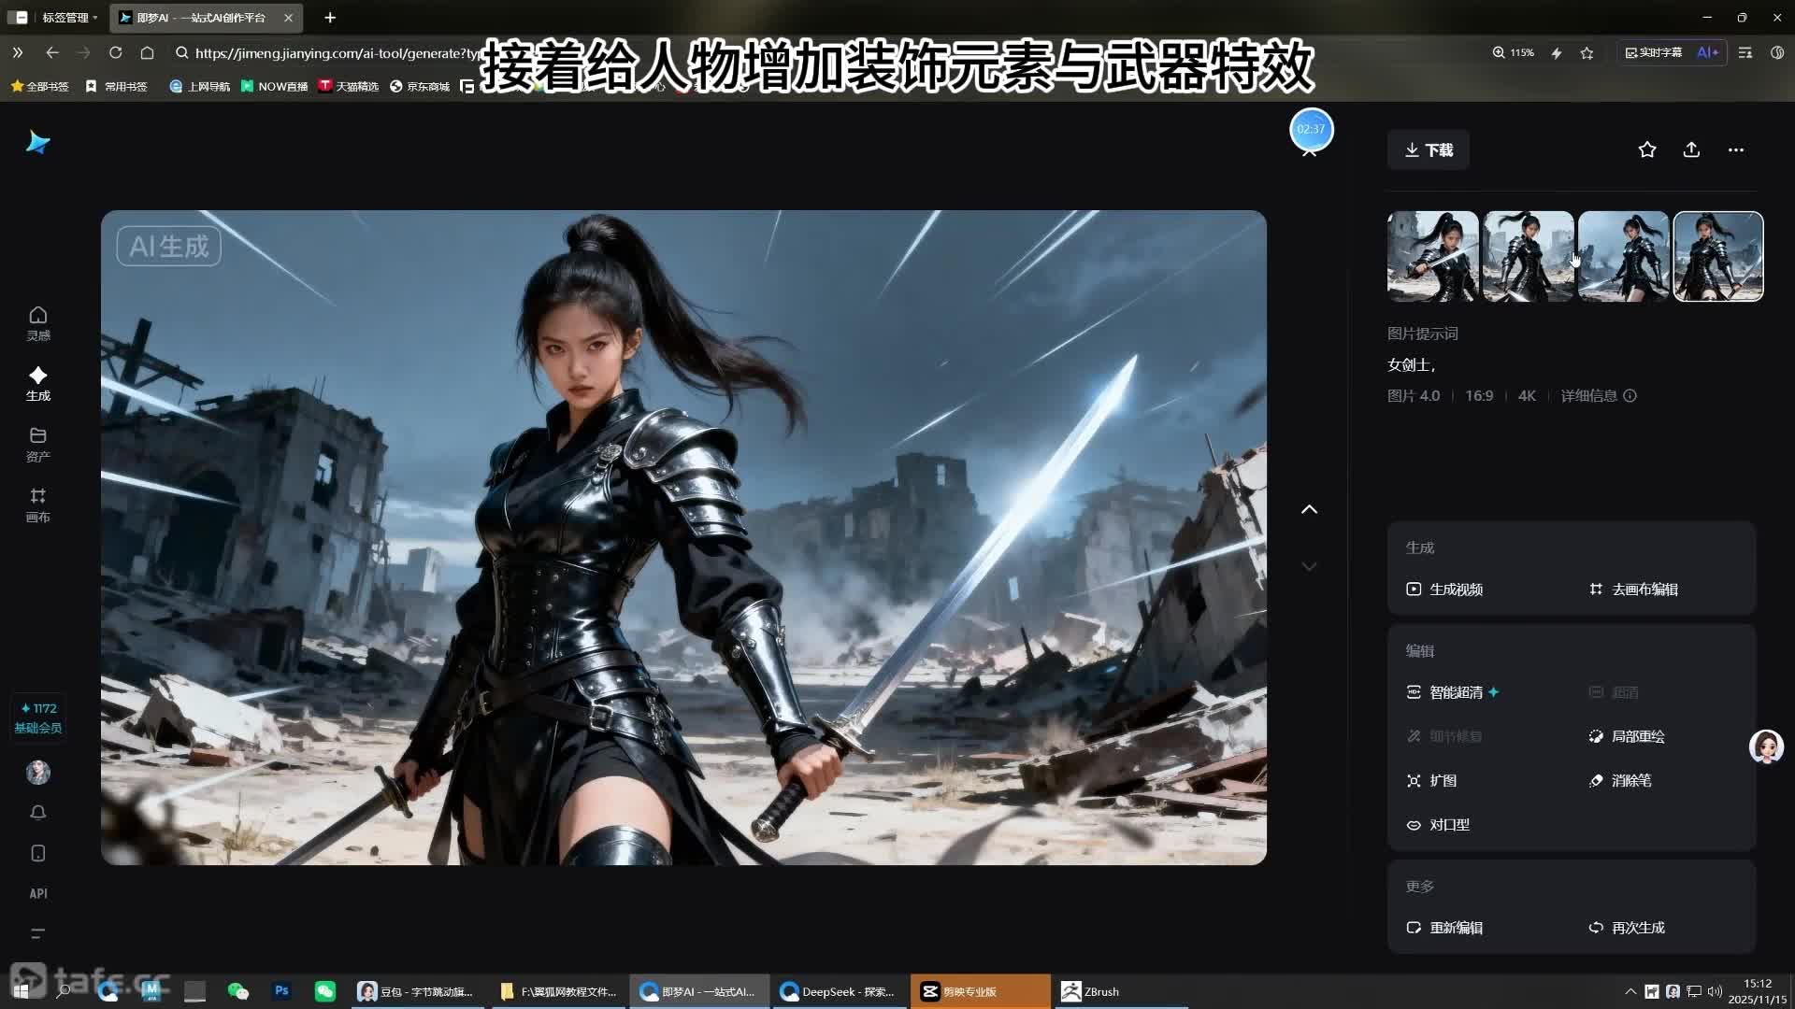Go to previous image with up chevron
The height and width of the screenshot is (1009, 1795).
click(1309, 509)
